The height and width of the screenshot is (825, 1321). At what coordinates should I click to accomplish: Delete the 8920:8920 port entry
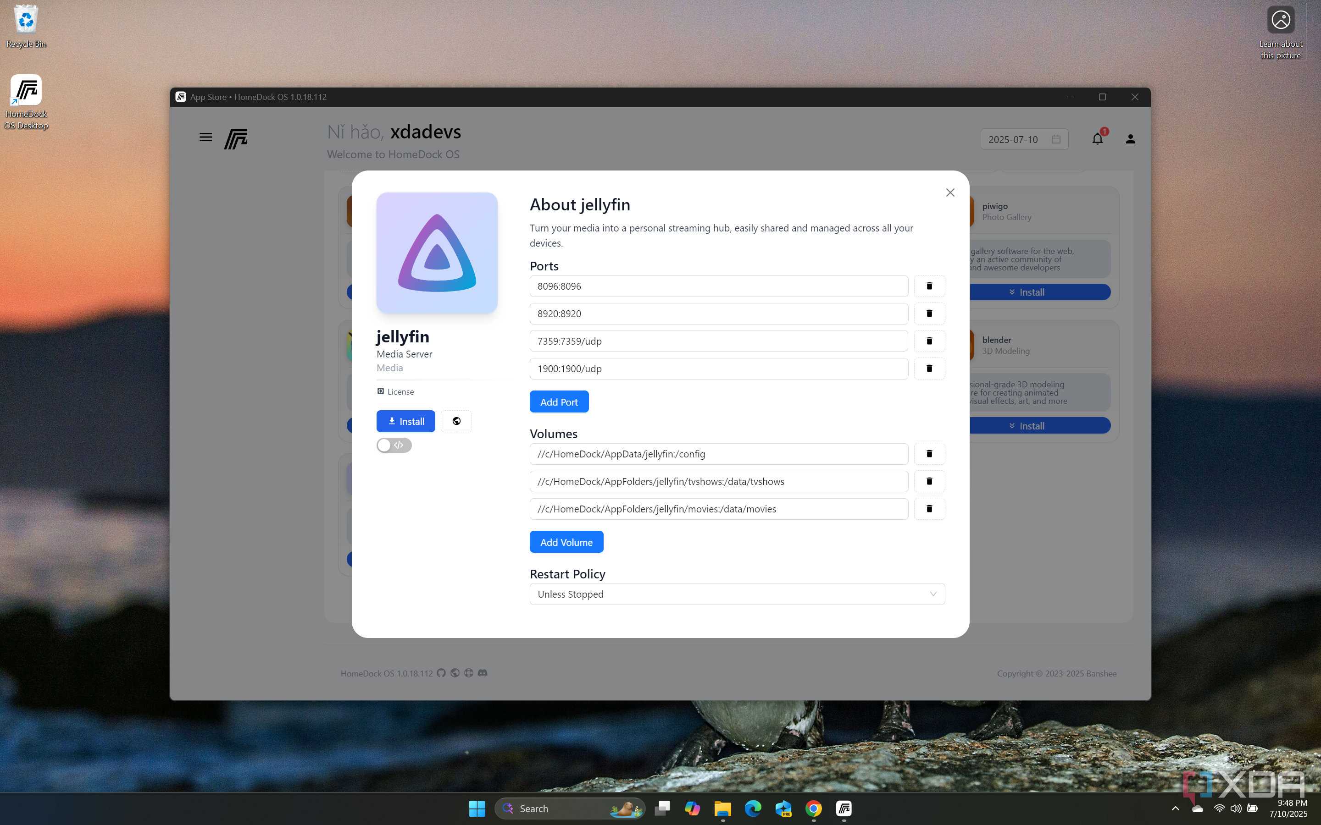[929, 313]
